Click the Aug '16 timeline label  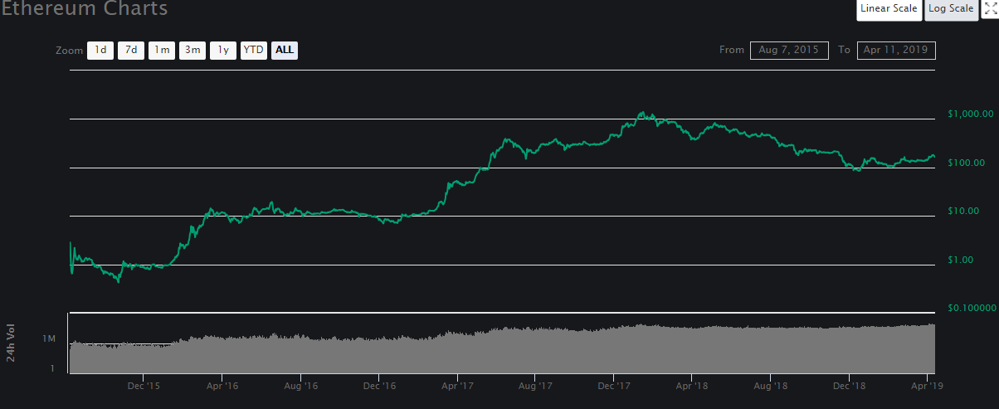click(301, 385)
